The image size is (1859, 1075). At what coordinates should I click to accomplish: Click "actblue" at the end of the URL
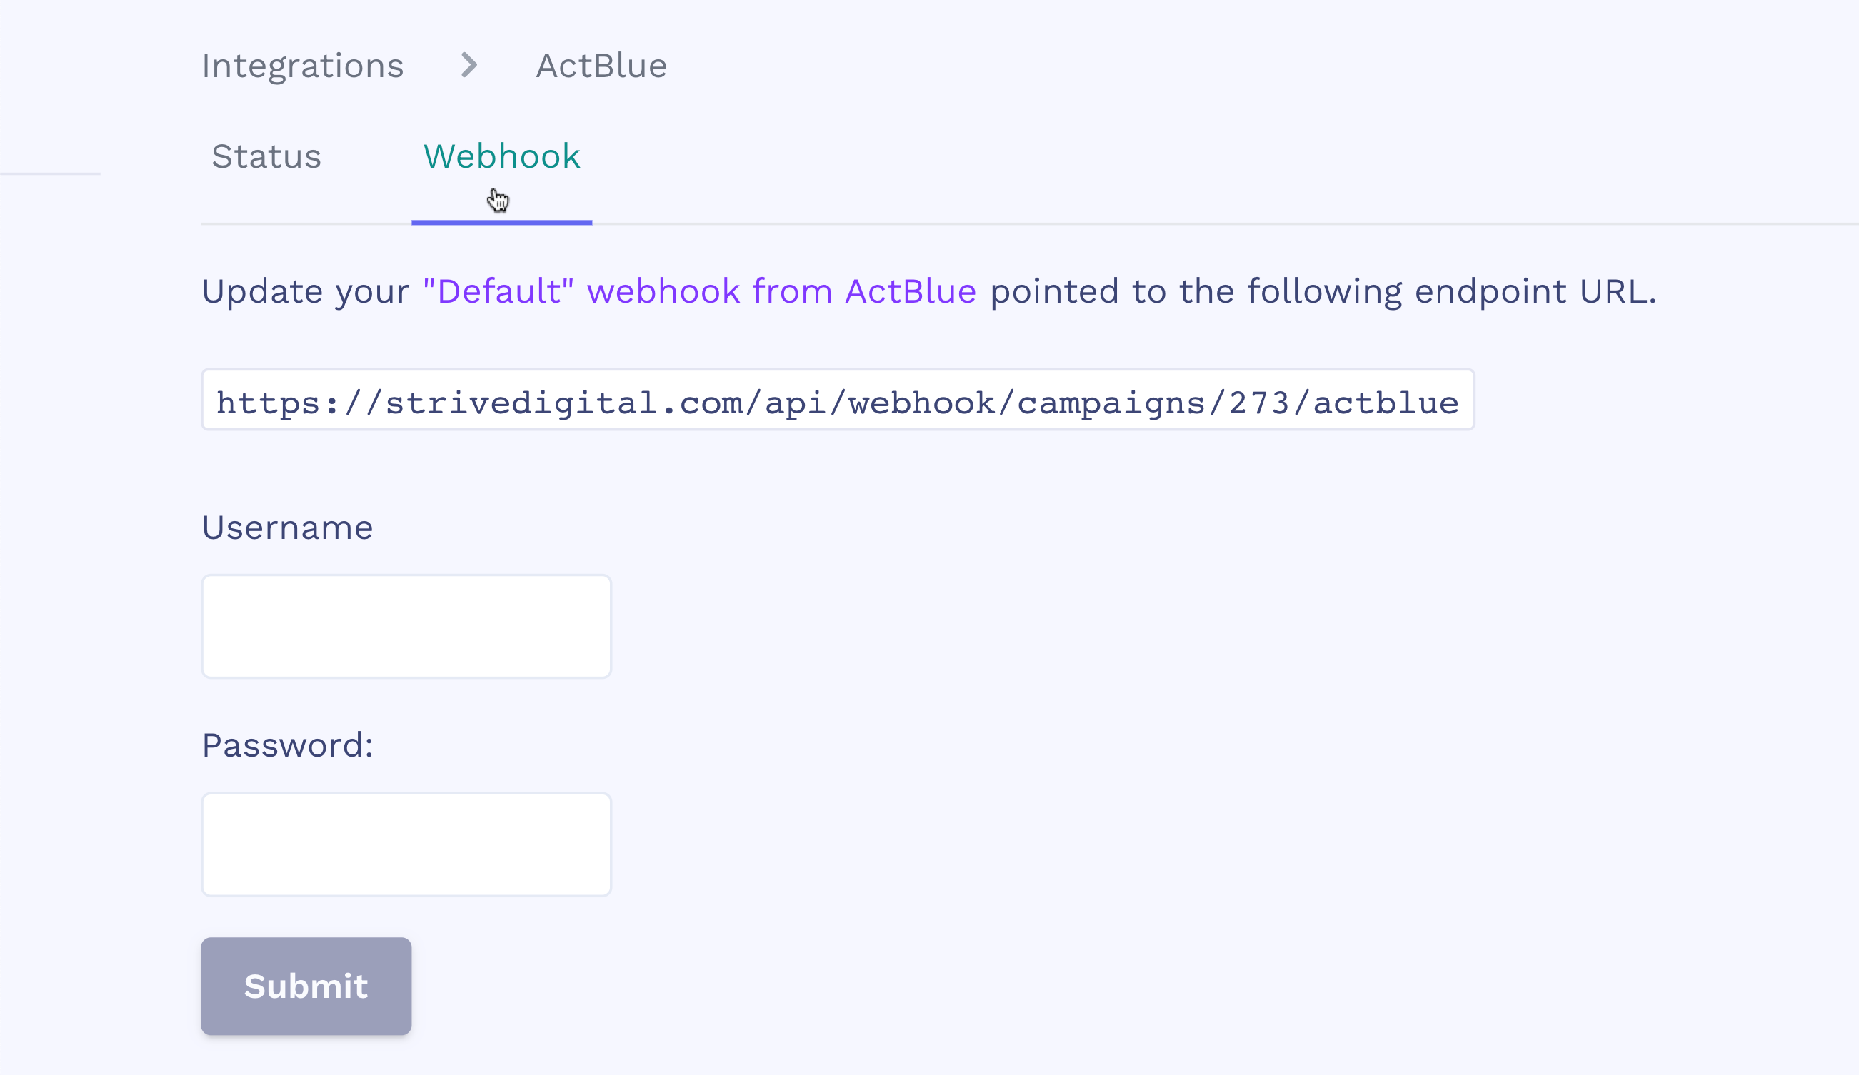point(1386,403)
